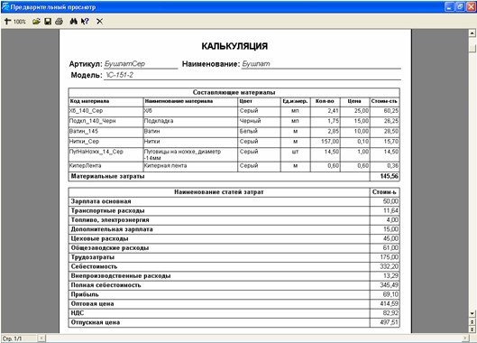Activate the context help cursor icon
477x343 pixels.
pyautogui.click(x=85, y=22)
